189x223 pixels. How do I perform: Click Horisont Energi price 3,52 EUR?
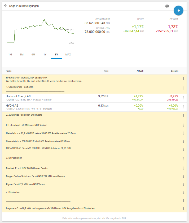(103, 97)
